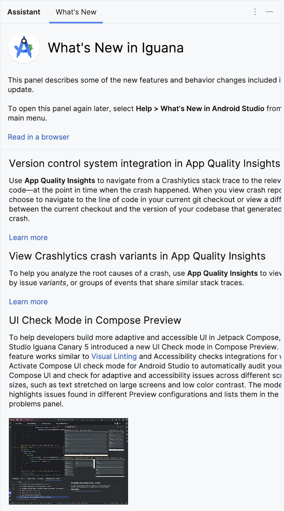Click the hide-panel dash icon
Image resolution: width=284 pixels, height=511 pixels.
[x=269, y=12]
